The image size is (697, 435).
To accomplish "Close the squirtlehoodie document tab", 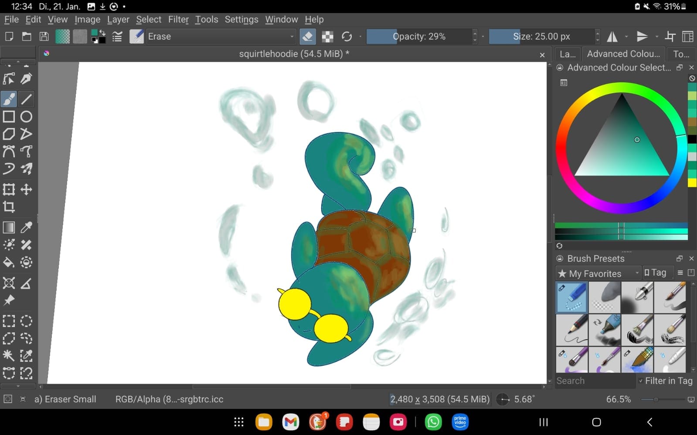I will (x=542, y=55).
